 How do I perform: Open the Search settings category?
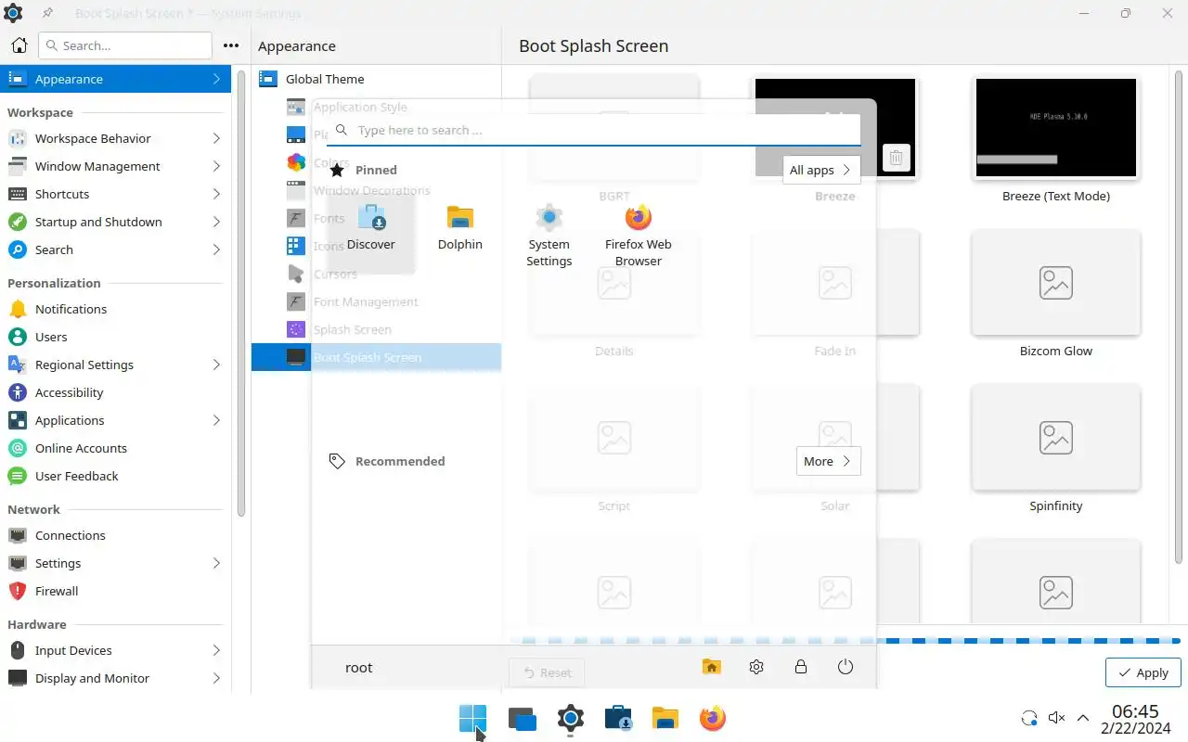pyautogui.click(x=115, y=249)
